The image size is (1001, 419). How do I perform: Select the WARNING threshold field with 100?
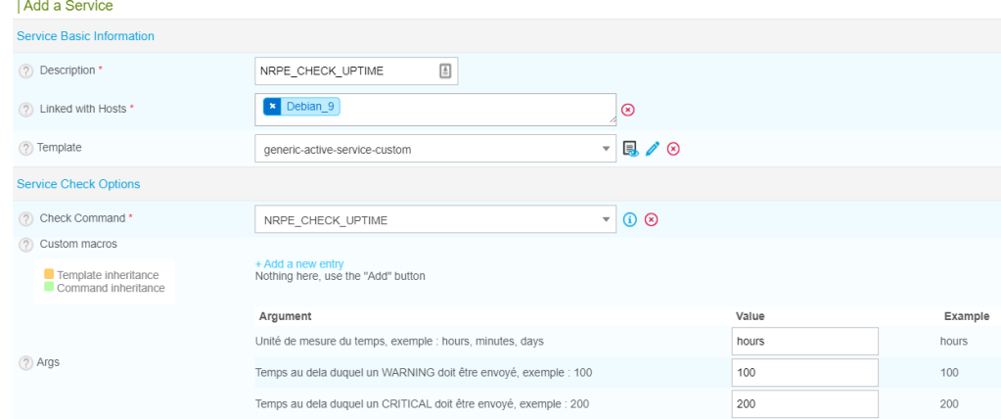pos(804,373)
